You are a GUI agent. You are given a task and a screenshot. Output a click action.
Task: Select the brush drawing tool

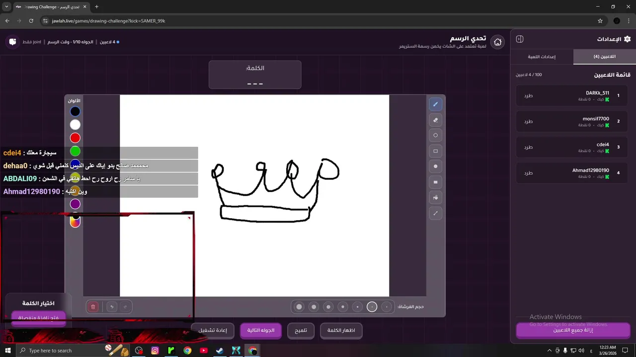click(436, 104)
